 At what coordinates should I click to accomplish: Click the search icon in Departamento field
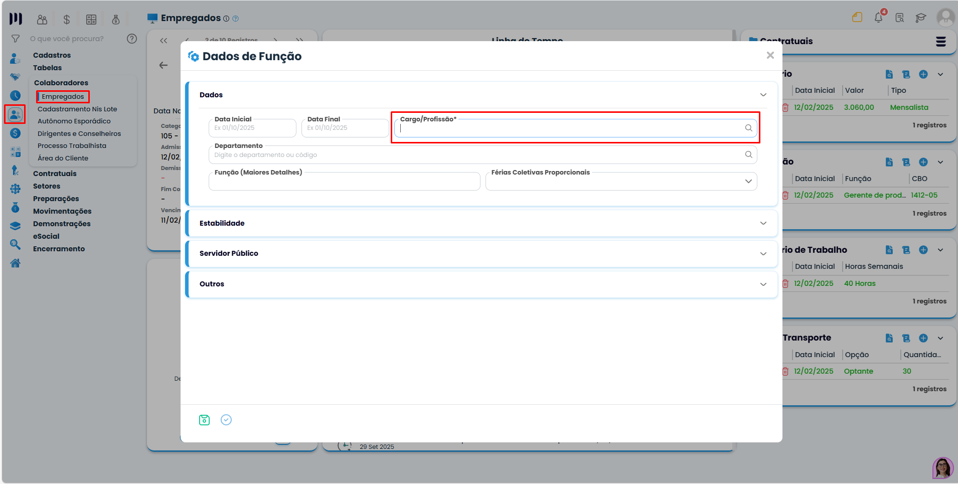click(x=748, y=154)
